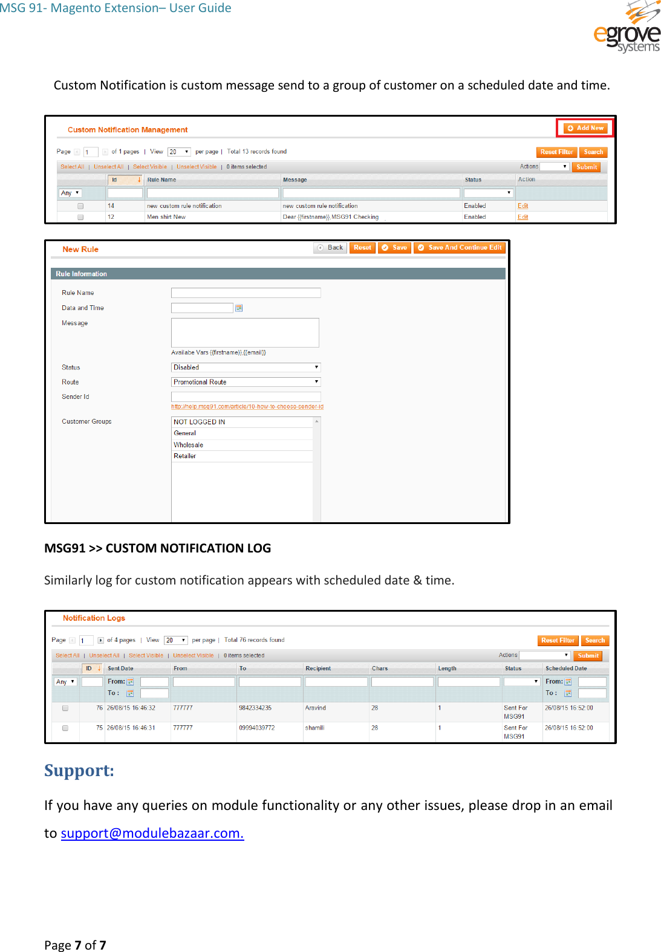Click previous page arrow icon in Custom Notification grid
Viewport: 661px width, 952px height.
point(77,152)
